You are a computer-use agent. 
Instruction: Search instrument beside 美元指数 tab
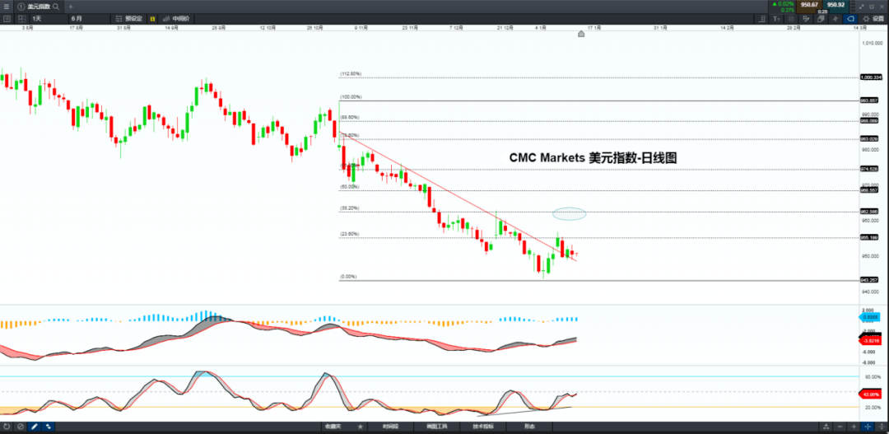point(56,7)
